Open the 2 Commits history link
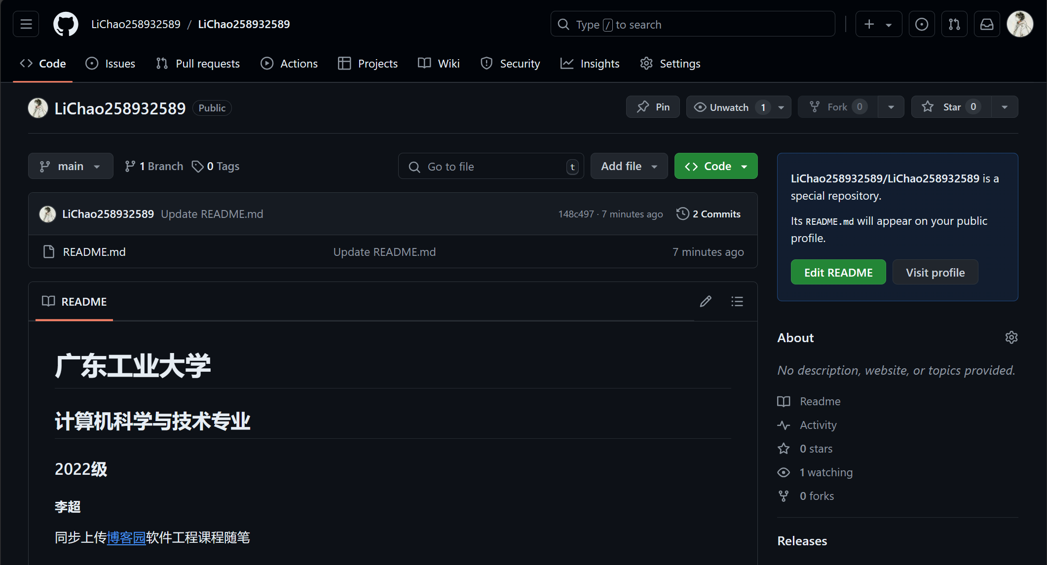Viewport: 1047px width, 565px height. [x=709, y=214]
